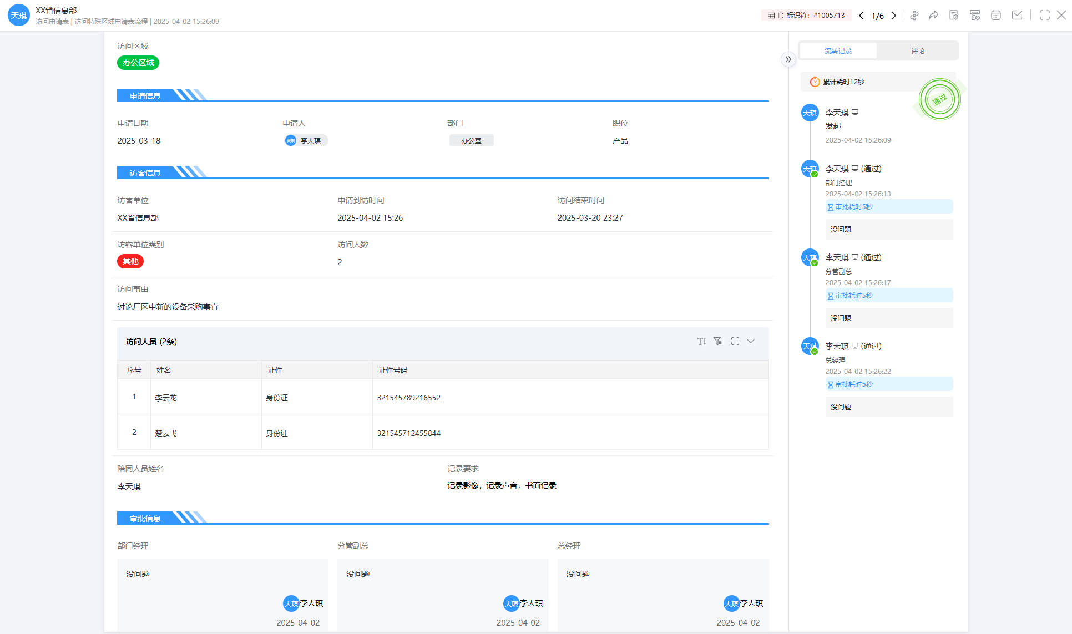Image resolution: width=1072 pixels, height=634 pixels.
Task: Open the calendar icon in top toolbar
Action: pyautogui.click(x=996, y=16)
